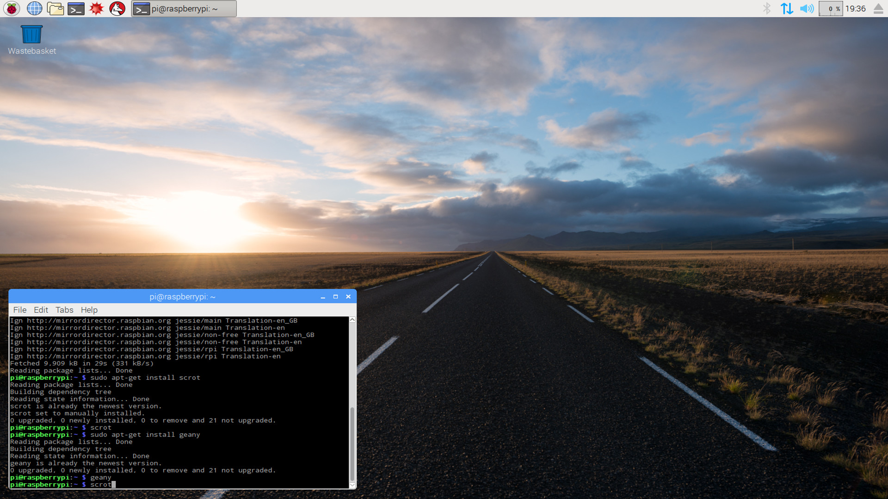Click the eject icon in panel
888x499 pixels.
[878, 8]
